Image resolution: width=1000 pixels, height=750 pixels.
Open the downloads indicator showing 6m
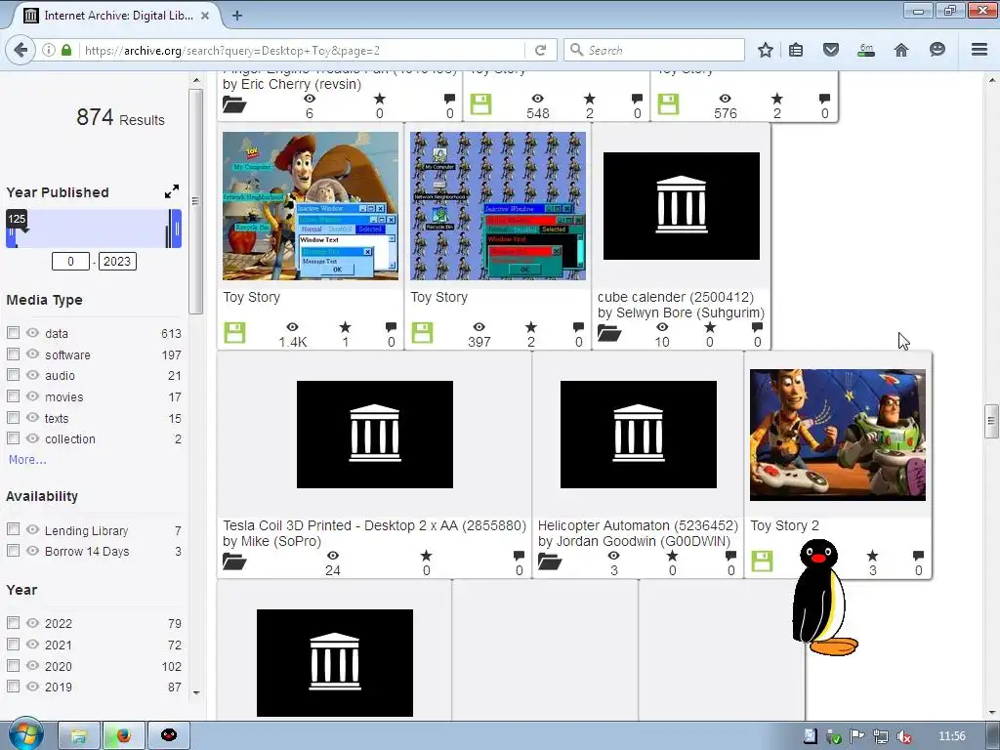(865, 50)
